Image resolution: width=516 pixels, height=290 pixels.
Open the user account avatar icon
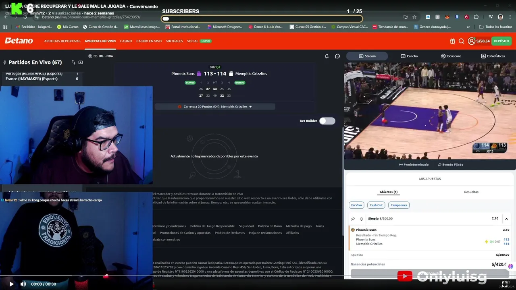point(471,41)
